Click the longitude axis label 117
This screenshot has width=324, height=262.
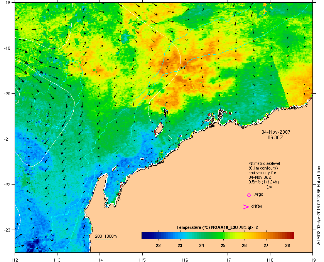click(x=228, y=260)
